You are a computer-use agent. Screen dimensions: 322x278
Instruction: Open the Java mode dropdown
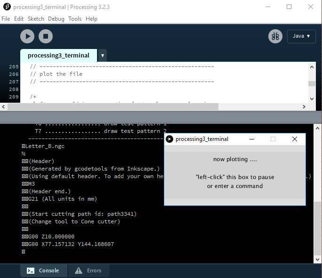(x=301, y=36)
